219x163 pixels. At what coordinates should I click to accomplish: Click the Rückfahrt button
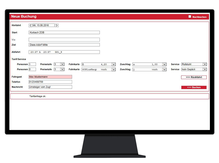[x=194, y=77]
